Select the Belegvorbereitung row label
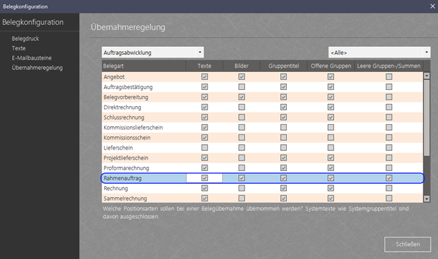The height and width of the screenshot is (259, 438). coord(126,97)
